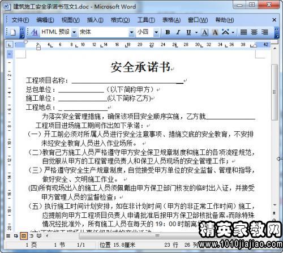Screen dimensions: 283x253
Task: Click status bar section indicator 1 节
Action: 59,245
